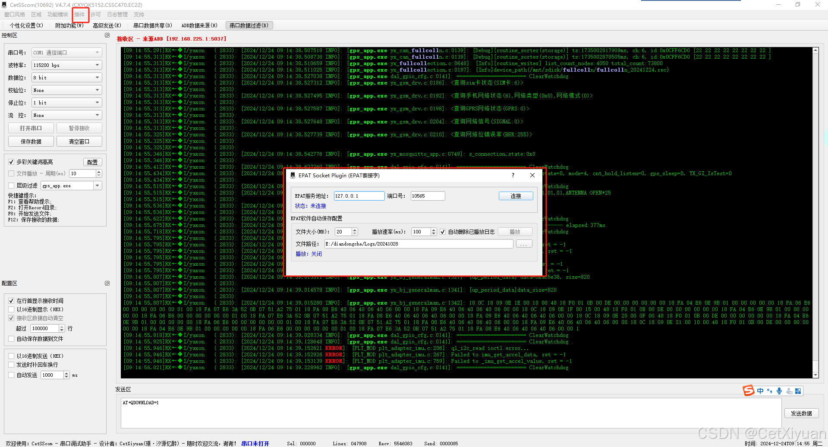Screen dimensions: 828x447
Task: Open 附加功能(W) toolbar item
Action: point(69,25)
